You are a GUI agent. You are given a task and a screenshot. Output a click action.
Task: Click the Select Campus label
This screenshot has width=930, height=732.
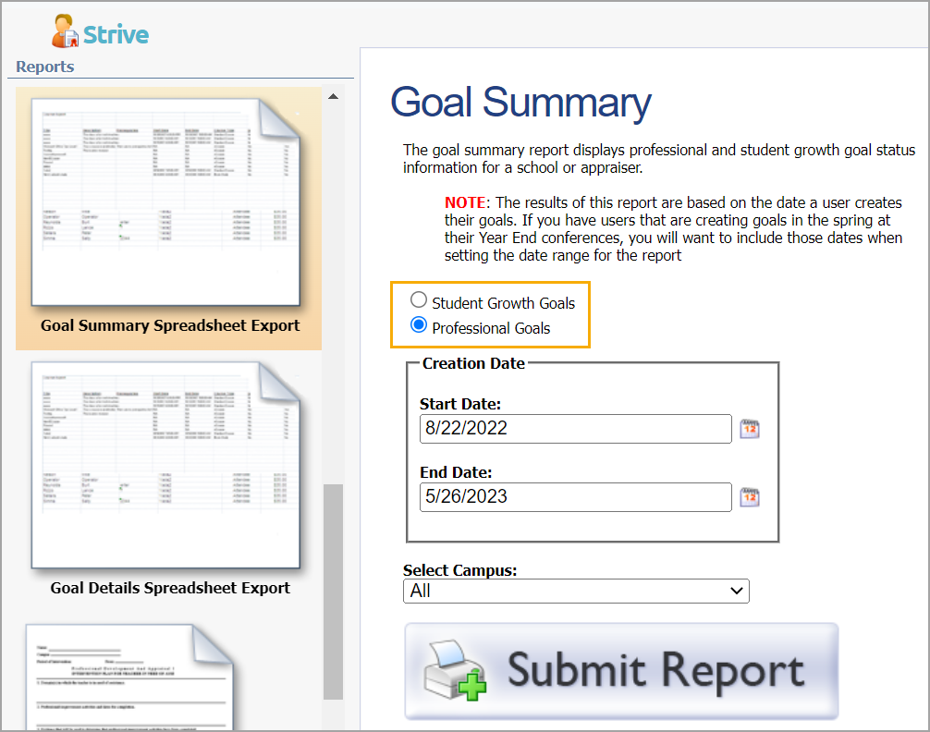[459, 570]
